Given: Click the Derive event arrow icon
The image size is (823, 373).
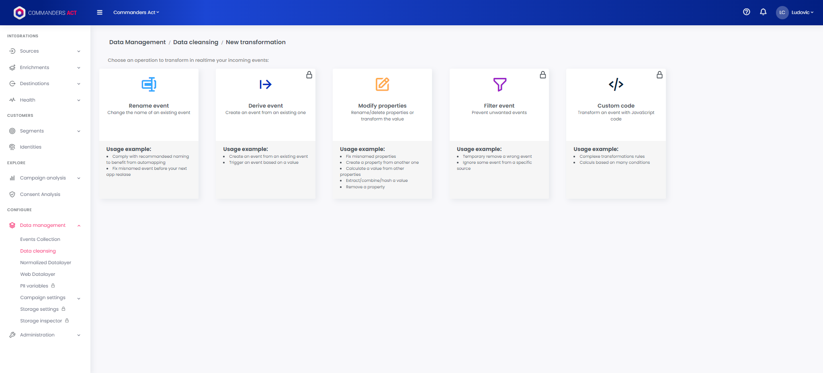Looking at the screenshot, I should pos(265,84).
